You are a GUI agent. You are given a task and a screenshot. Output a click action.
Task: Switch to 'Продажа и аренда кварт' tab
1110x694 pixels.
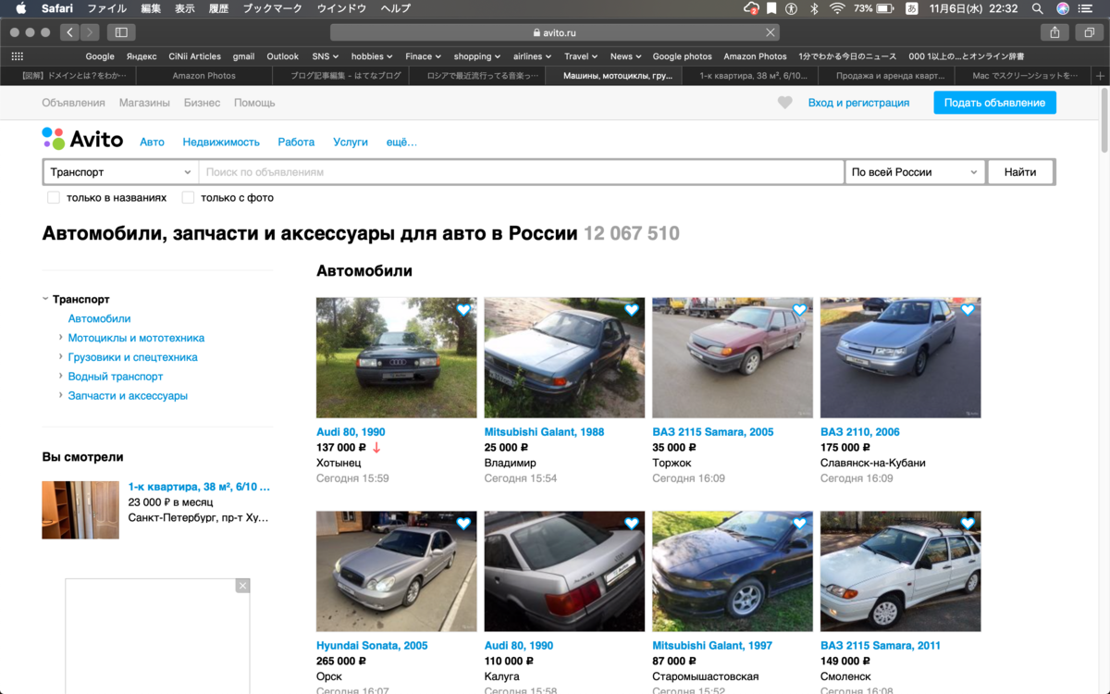(889, 76)
